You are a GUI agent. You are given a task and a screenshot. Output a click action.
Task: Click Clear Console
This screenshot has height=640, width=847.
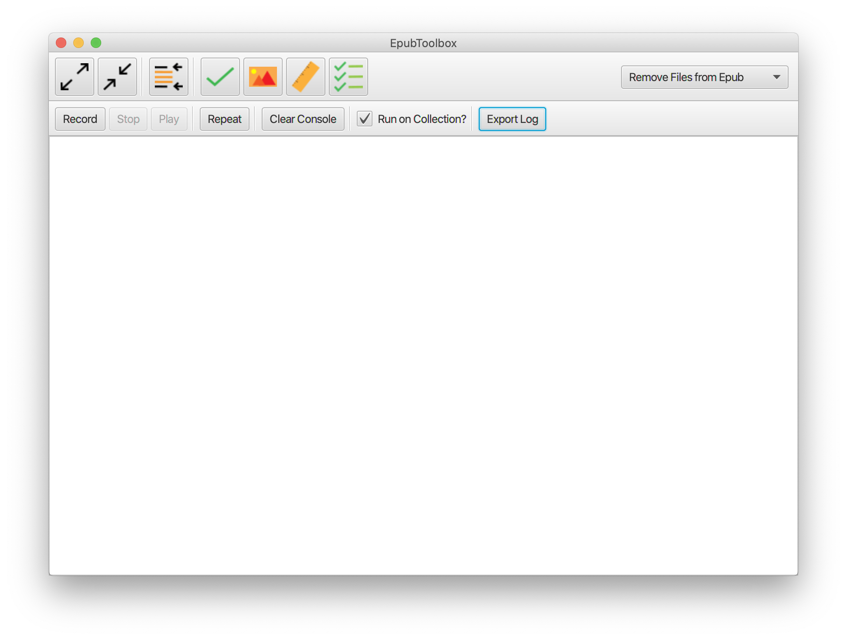pyautogui.click(x=303, y=119)
